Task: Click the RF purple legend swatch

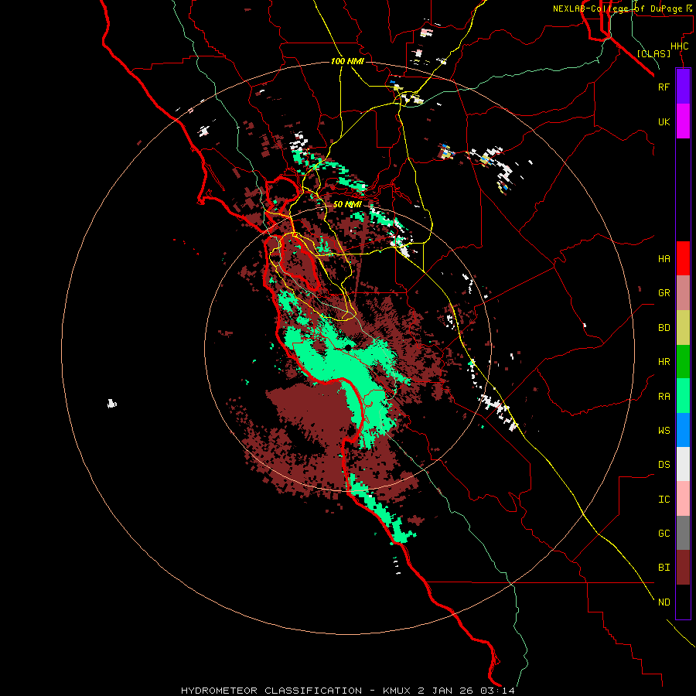Action: point(683,87)
